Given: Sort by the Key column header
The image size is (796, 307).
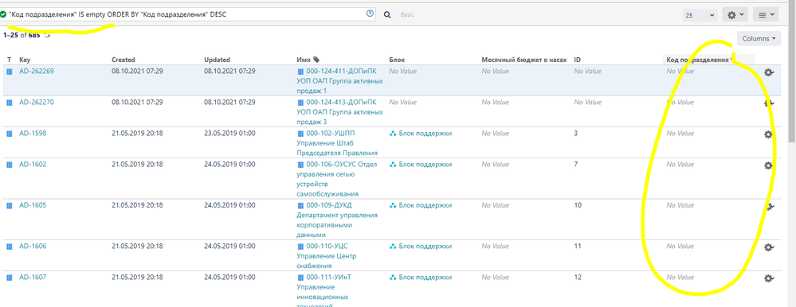Looking at the screenshot, I should 25,60.
